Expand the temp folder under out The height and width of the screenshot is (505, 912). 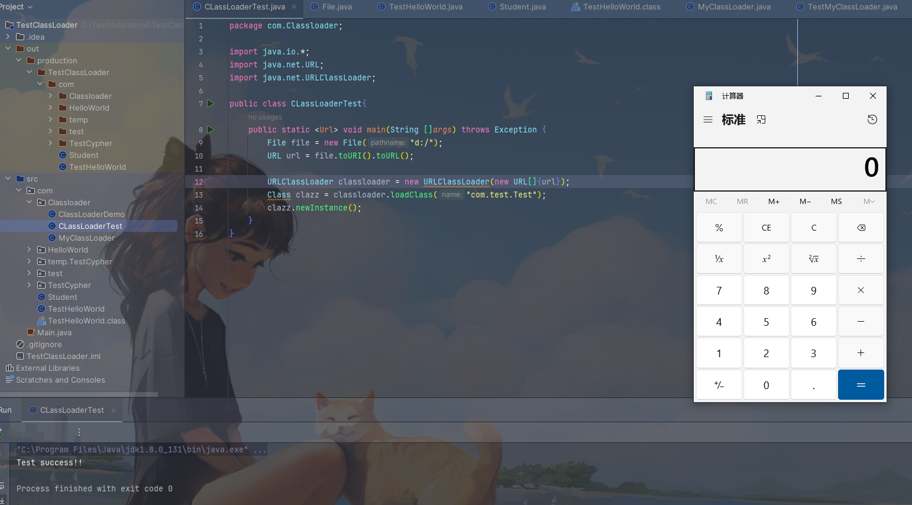point(50,119)
